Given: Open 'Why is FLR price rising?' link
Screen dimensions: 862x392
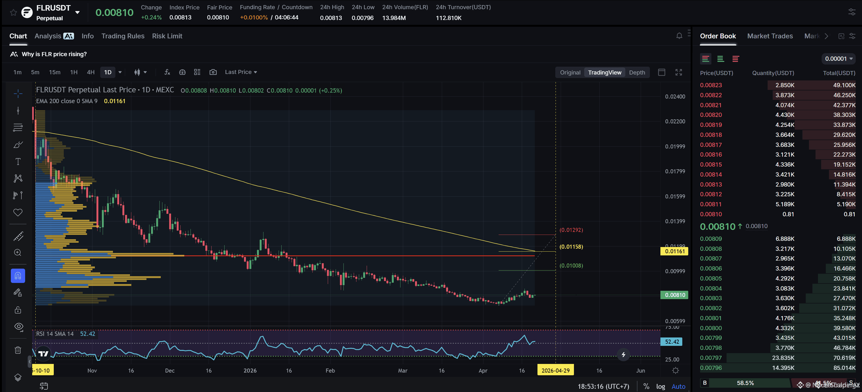Looking at the screenshot, I should [x=54, y=54].
